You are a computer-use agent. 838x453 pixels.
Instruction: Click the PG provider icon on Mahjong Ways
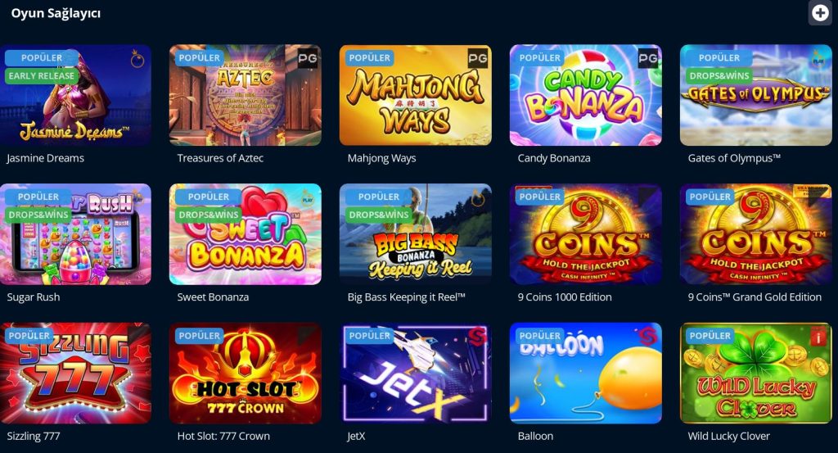click(x=478, y=58)
